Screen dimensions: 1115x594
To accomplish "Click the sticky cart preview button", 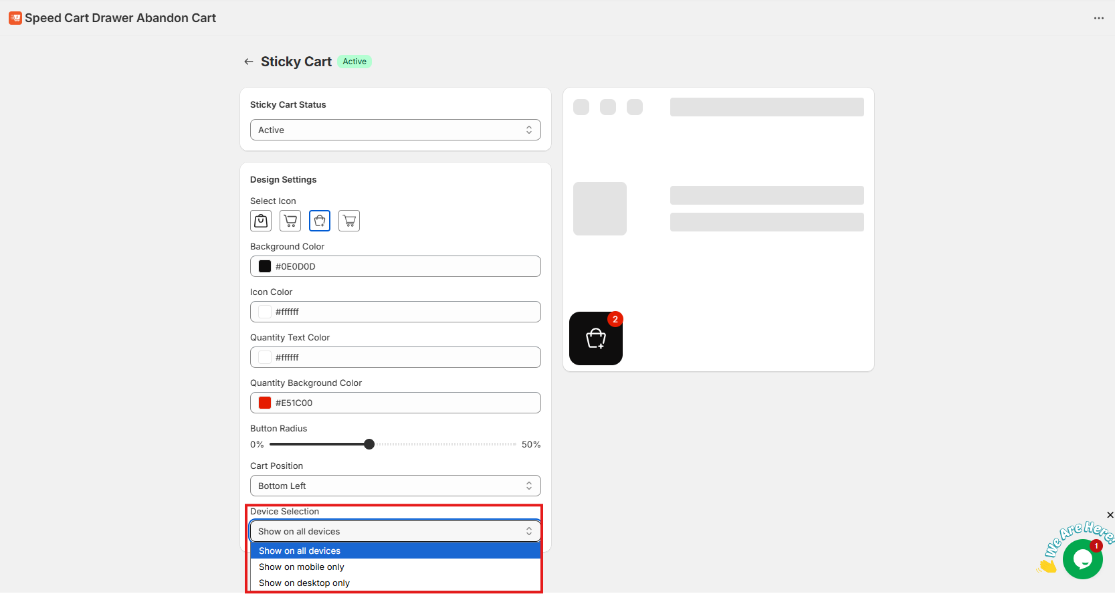I will coord(596,338).
